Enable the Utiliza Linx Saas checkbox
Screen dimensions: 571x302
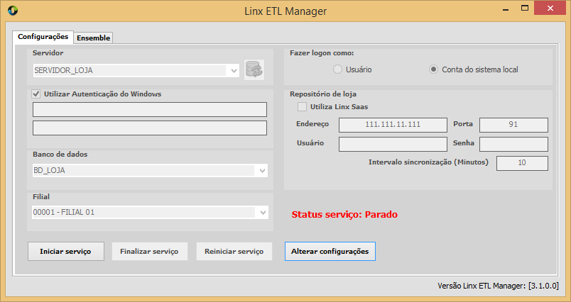point(302,107)
